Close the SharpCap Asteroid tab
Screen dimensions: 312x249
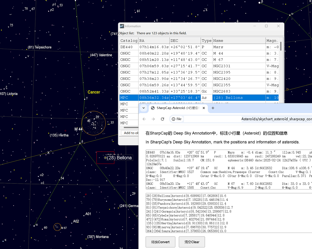204,108
